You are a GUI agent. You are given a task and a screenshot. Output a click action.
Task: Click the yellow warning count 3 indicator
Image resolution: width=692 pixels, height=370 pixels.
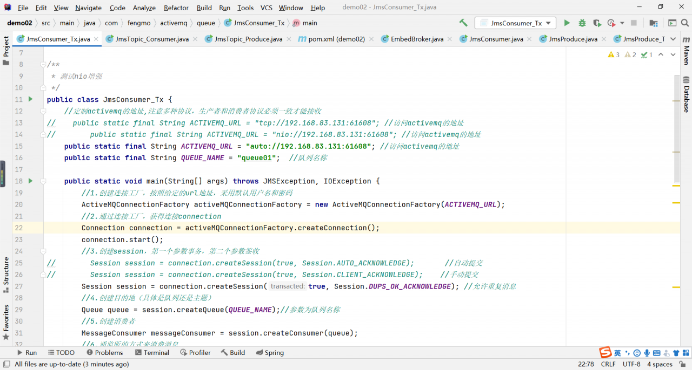point(614,54)
